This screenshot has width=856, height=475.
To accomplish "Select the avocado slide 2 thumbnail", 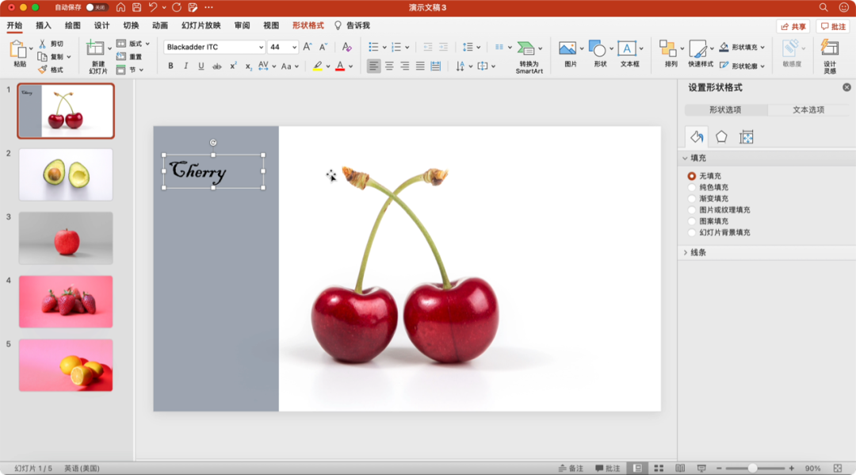I will (x=66, y=174).
